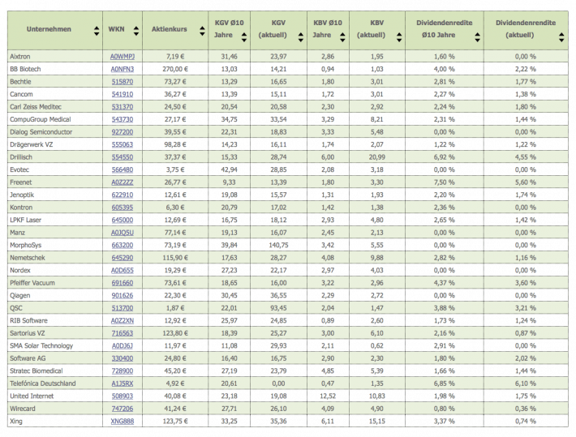The image size is (576, 437).
Task: Sort by KGV (aktuell) arrows
Action: [x=300, y=37]
